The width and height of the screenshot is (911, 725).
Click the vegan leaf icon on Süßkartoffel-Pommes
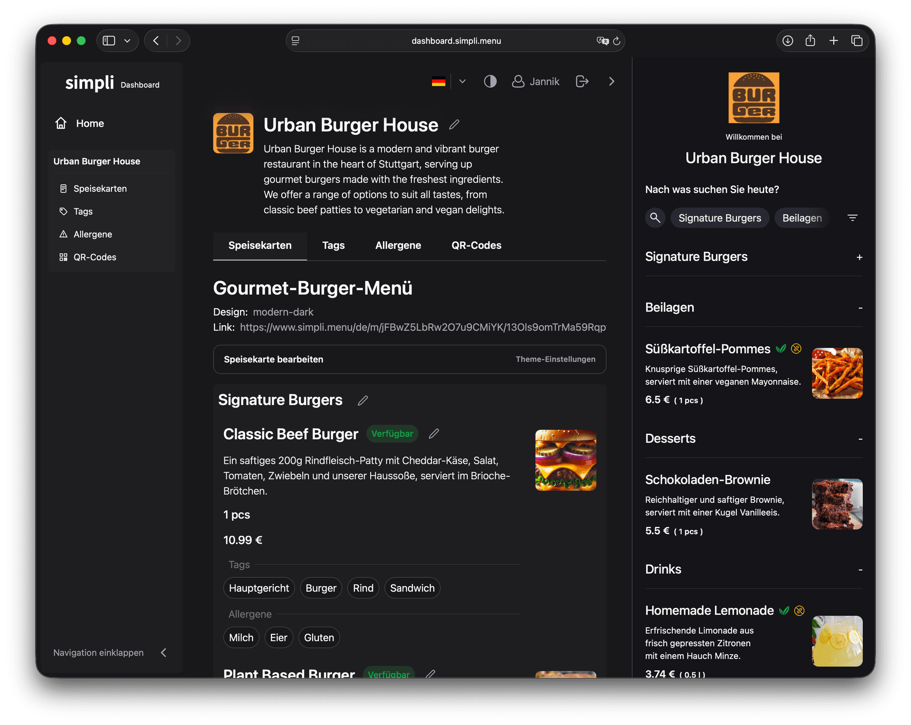(781, 349)
